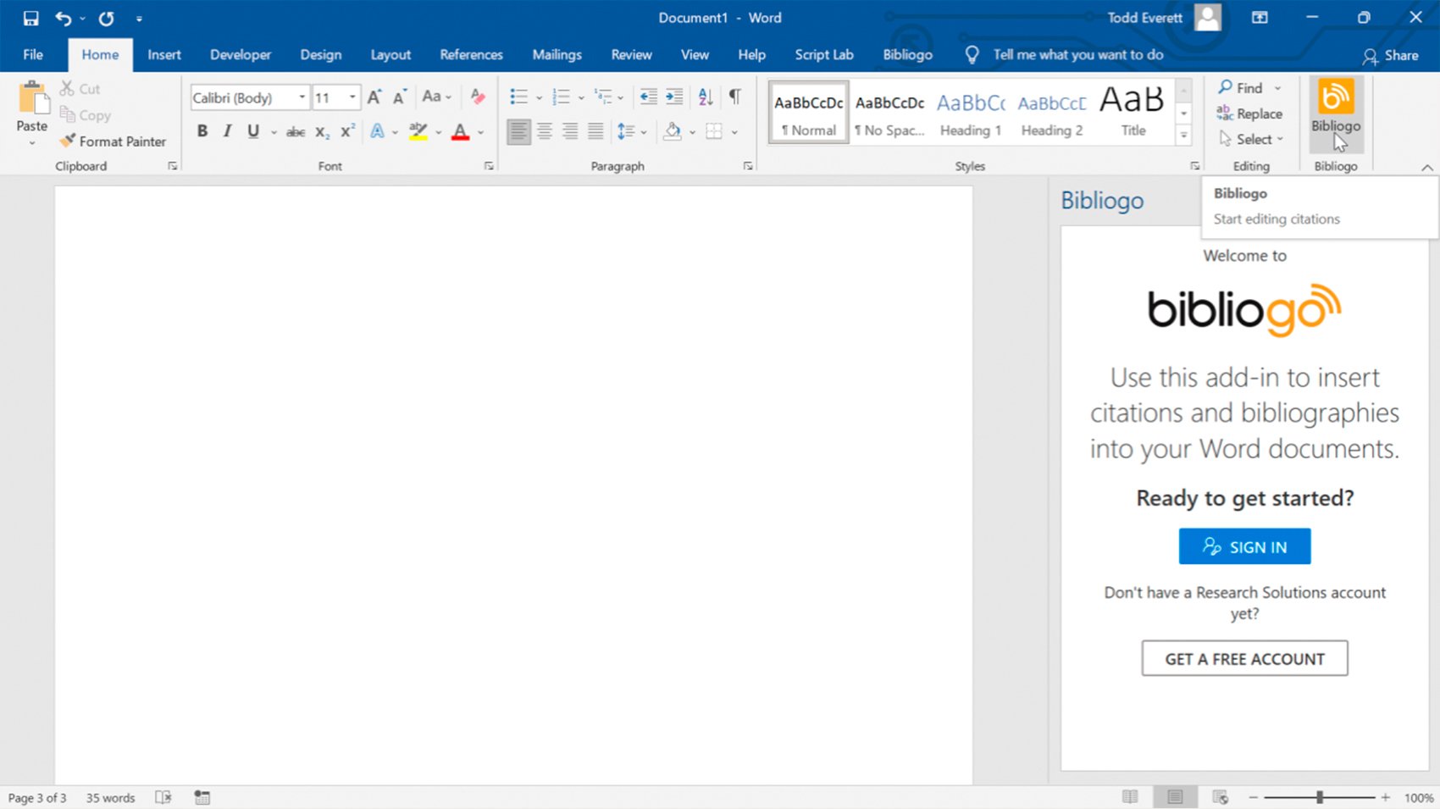Click the zoom slider handle
Screen dimensions: 1440x809
1320,797
